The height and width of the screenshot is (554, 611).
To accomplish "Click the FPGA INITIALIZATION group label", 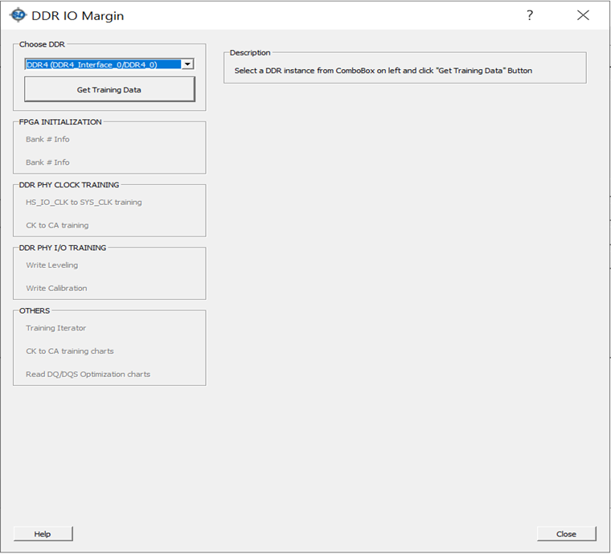I will [60, 122].
